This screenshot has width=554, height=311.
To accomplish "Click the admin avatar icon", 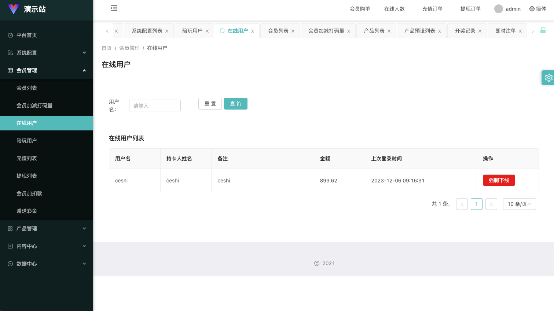I will (498, 9).
